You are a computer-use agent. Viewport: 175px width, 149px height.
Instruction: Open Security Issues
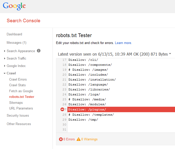point(18,116)
